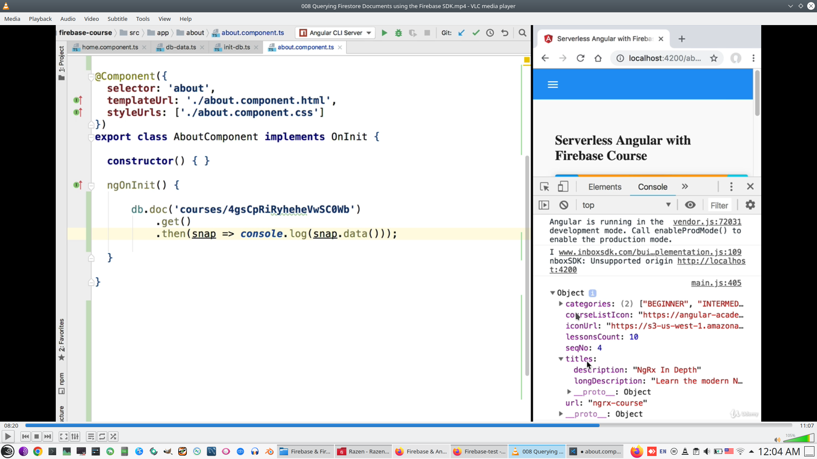The width and height of the screenshot is (817, 459).
Task: Open the Firebase-test taskbar window button
Action: 479,451
